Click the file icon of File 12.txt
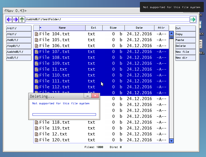This screenshot has height=157, width=206. click(x=36, y=134)
